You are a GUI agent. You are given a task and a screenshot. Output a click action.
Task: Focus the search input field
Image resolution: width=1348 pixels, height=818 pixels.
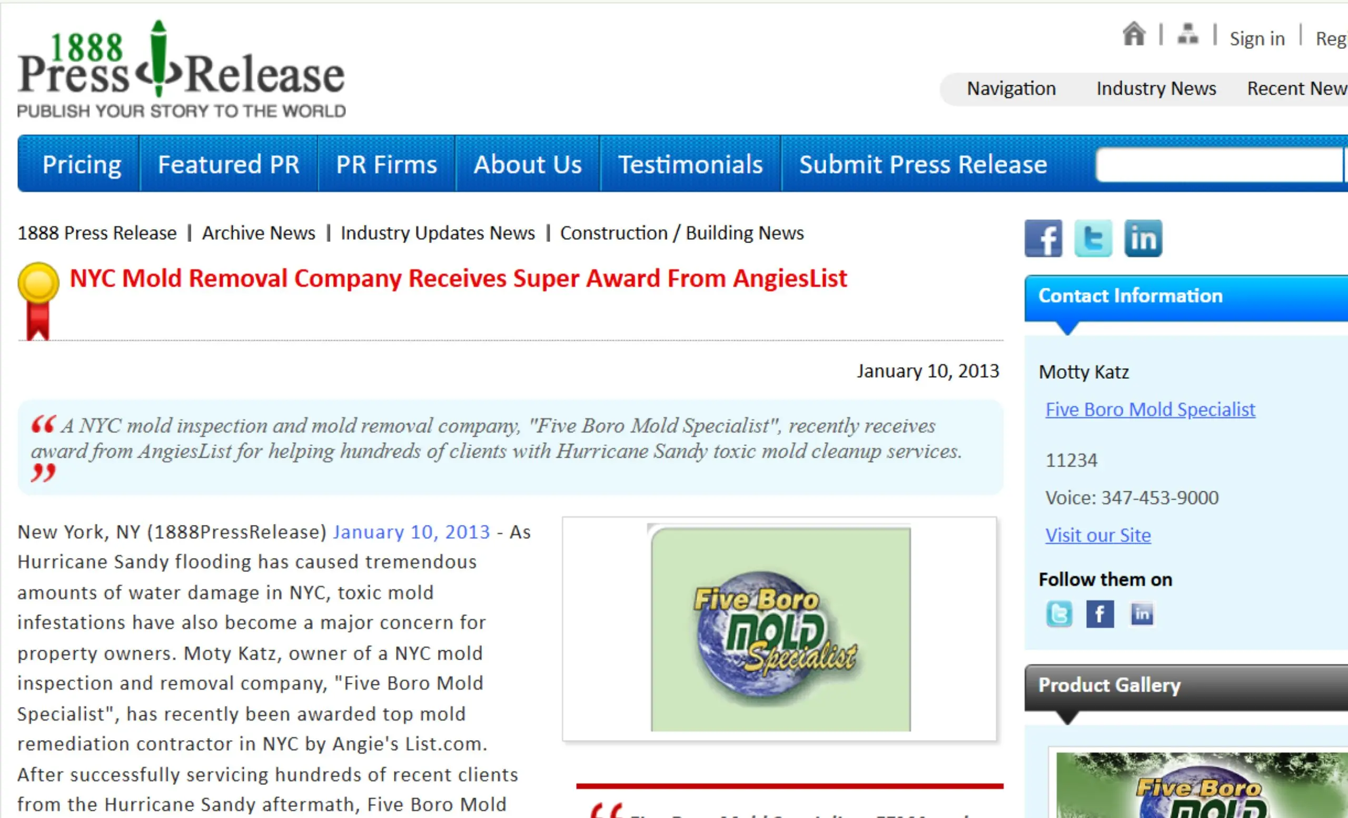click(x=1220, y=164)
